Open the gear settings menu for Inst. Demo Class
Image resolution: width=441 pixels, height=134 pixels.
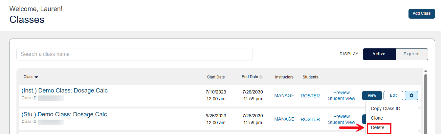point(411,95)
